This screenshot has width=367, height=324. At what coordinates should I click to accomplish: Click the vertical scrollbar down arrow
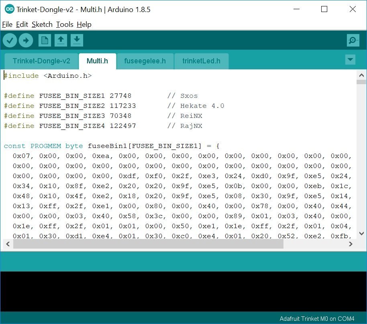[x=361, y=233]
